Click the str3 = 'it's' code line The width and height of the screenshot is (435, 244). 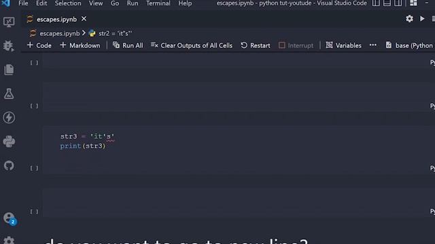click(88, 136)
